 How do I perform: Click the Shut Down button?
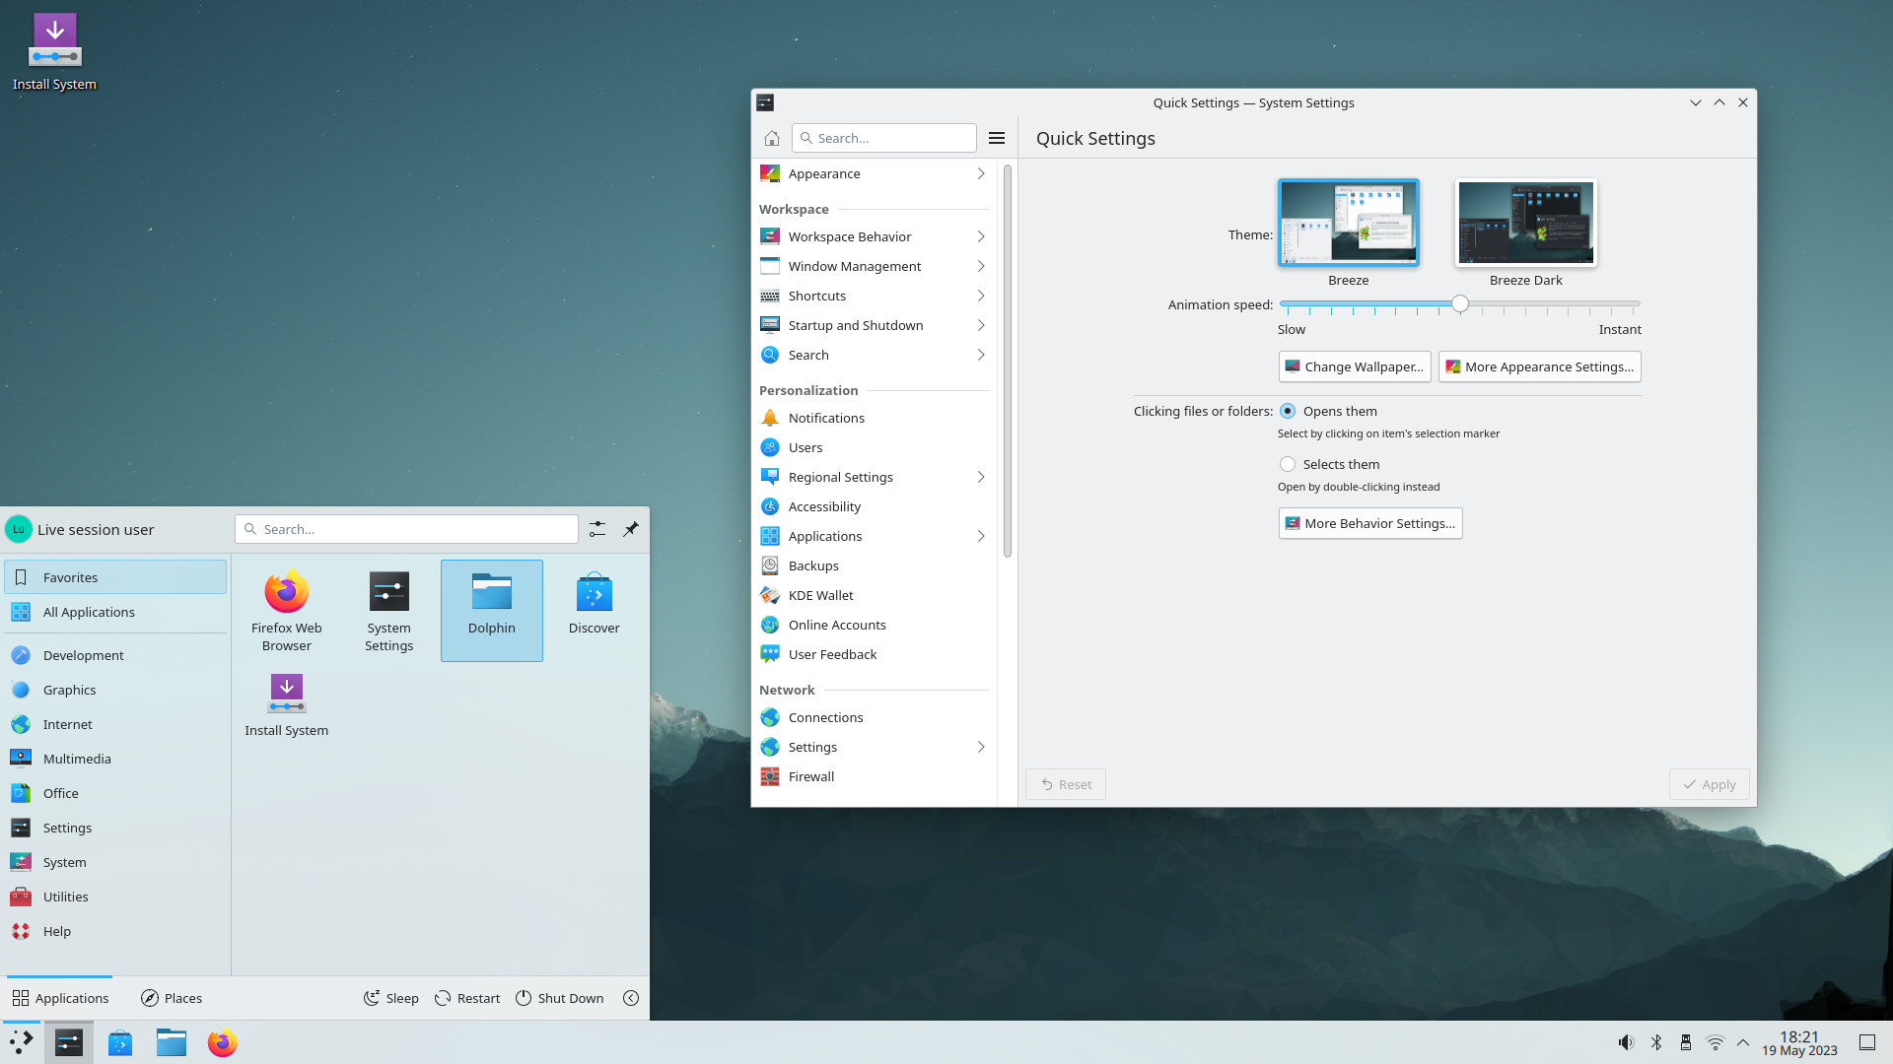(559, 998)
